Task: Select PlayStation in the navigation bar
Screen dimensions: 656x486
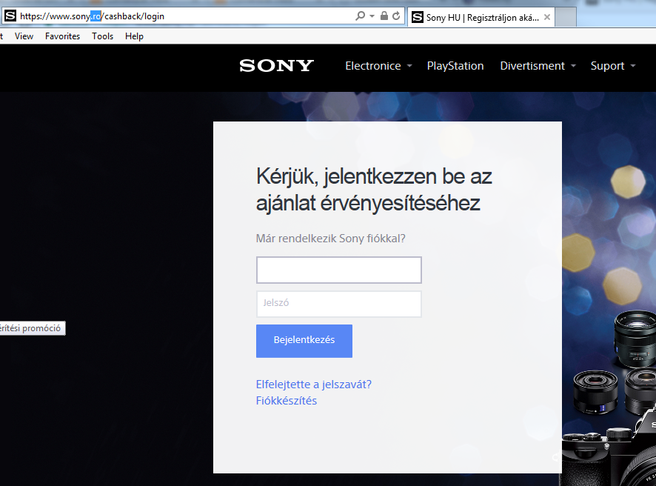Action: click(x=455, y=66)
